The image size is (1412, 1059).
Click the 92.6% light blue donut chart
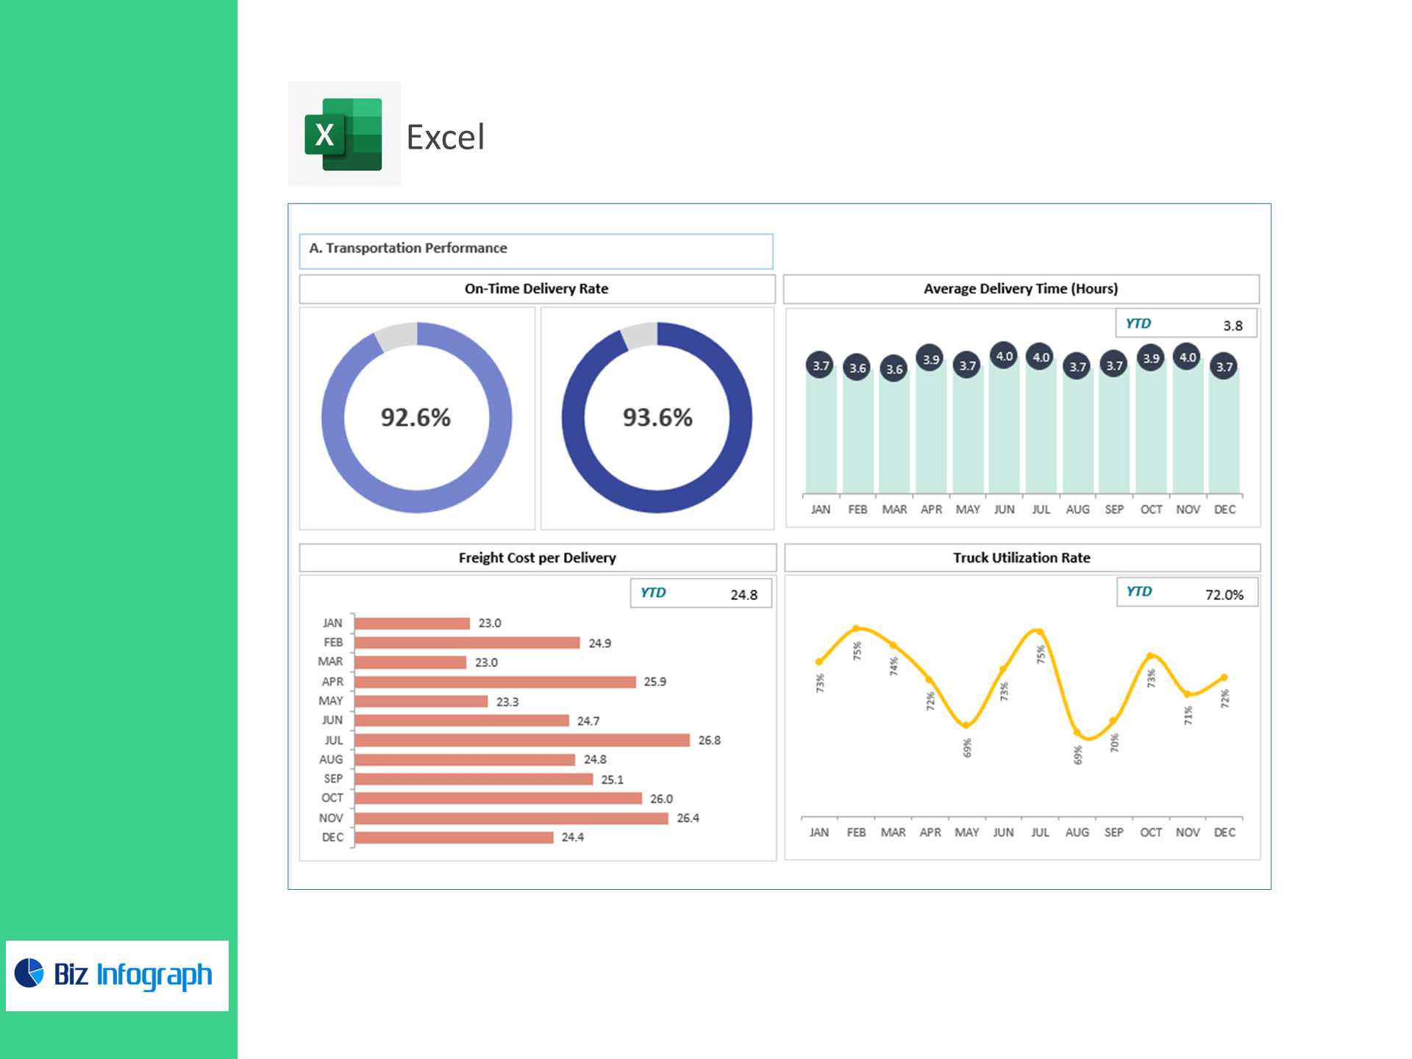coord(416,417)
